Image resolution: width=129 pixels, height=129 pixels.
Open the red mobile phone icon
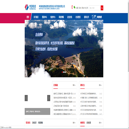72,7
